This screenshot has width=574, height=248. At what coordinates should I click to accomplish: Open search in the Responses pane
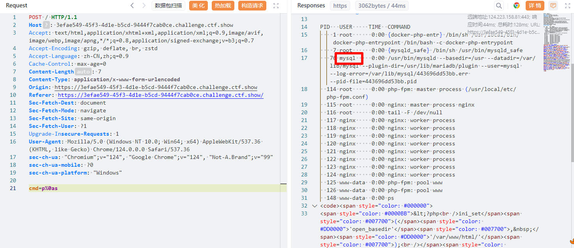(499, 5)
